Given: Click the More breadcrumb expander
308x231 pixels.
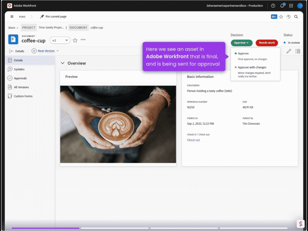Looking at the screenshot, I should 13,28.
